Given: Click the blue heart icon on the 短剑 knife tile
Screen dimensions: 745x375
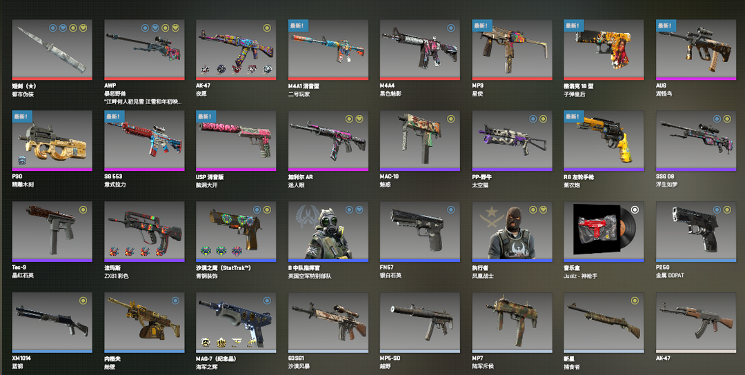Looking at the screenshot, I should click(63, 28).
